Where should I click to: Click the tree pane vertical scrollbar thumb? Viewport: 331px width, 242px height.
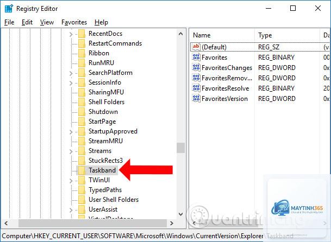click(180, 148)
